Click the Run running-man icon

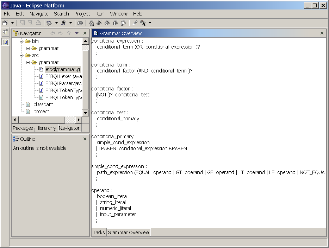63,23
